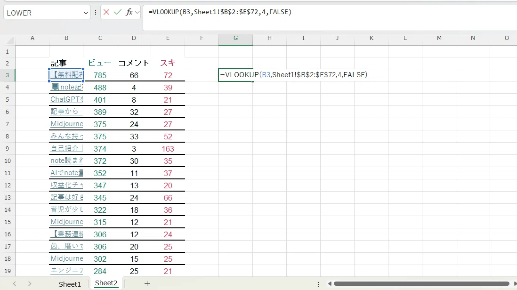Select the Sheet2 tab

[x=106, y=283]
